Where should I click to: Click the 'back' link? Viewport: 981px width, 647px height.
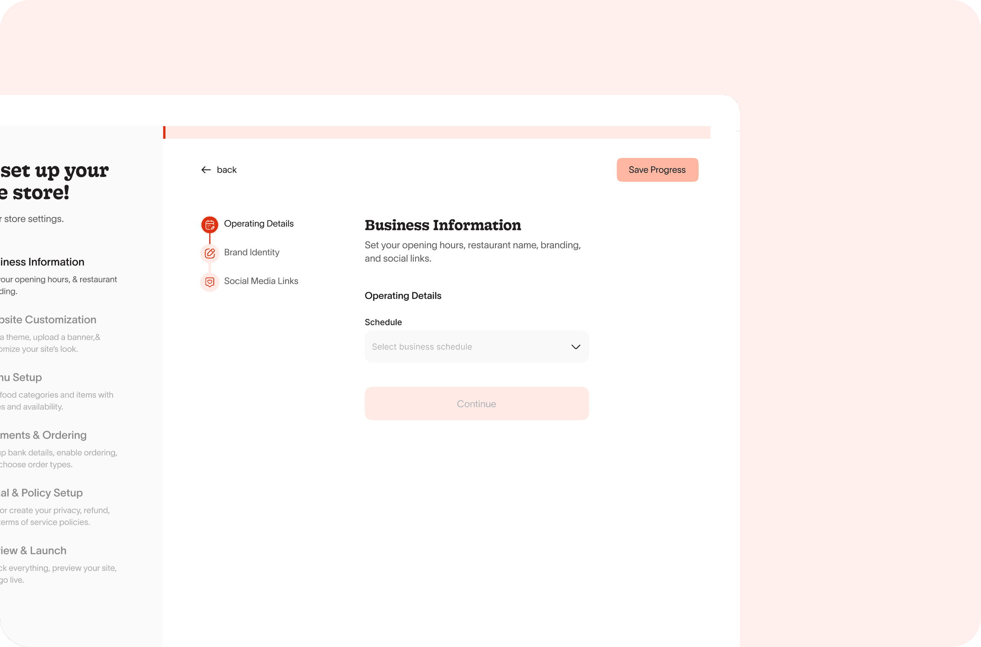point(226,170)
